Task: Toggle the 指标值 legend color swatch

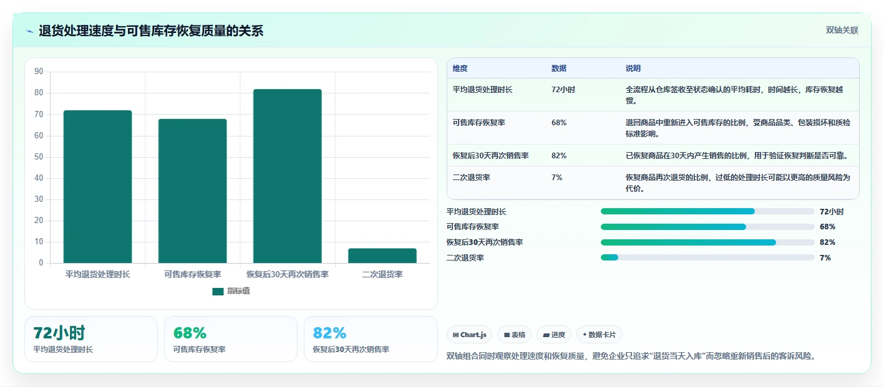Action: coord(218,291)
